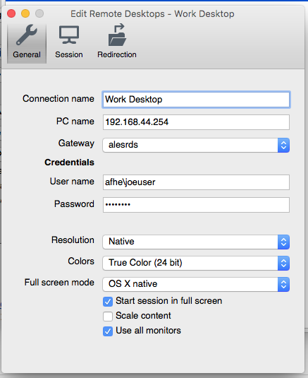This screenshot has height=378, width=308.
Task: Minimize window with the yellow button
Action: click(25, 13)
